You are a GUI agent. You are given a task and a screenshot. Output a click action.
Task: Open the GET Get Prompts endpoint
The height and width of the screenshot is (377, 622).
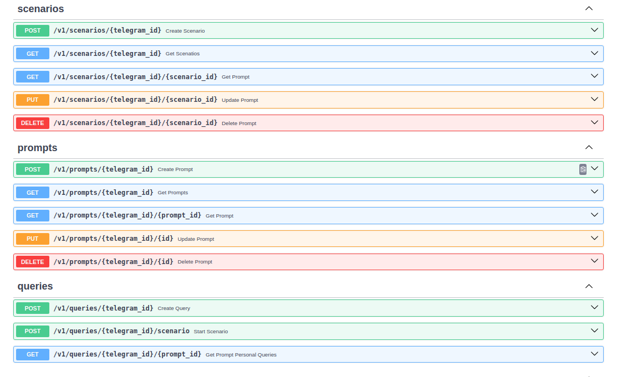coord(103,193)
